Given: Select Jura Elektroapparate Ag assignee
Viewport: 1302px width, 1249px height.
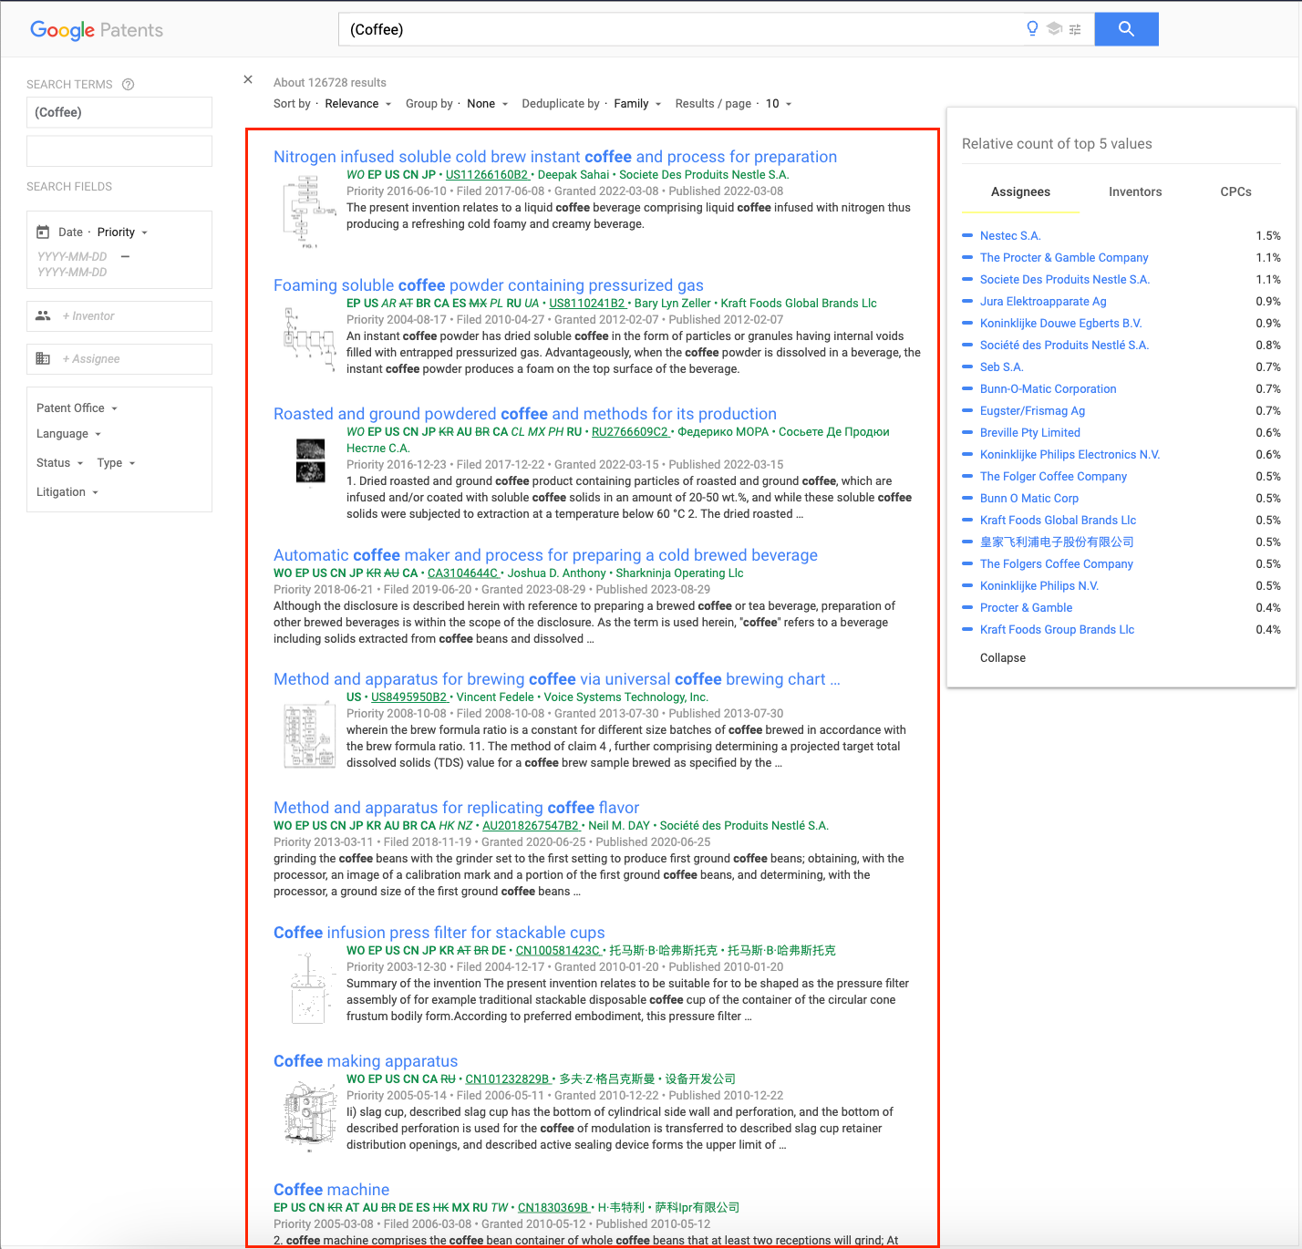Looking at the screenshot, I should pyautogui.click(x=1043, y=302).
